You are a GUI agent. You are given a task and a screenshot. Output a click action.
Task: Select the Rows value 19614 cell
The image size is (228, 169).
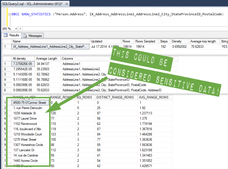(128, 46)
